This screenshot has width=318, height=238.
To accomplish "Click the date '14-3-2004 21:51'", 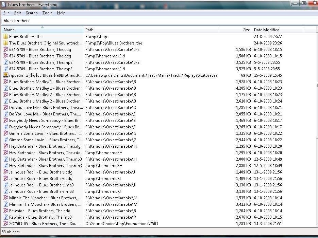I will (268, 224).
